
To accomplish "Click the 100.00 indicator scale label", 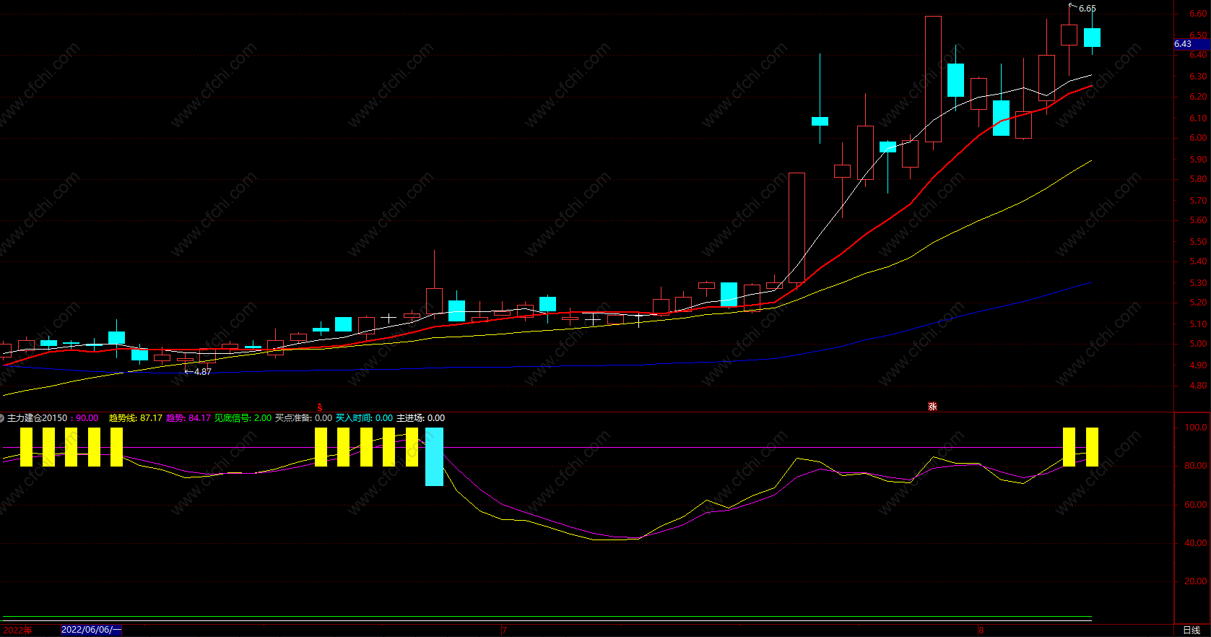I will [1196, 428].
